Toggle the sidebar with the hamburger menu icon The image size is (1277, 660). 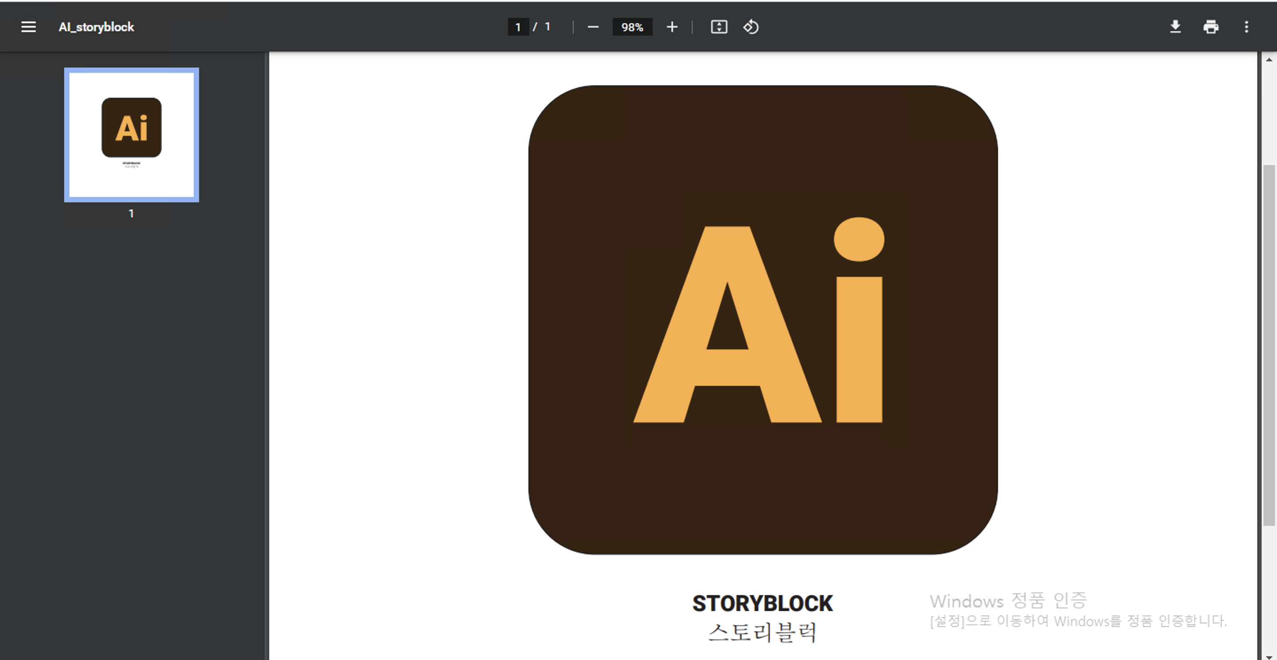pyautogui.click(x=28, y=27)
